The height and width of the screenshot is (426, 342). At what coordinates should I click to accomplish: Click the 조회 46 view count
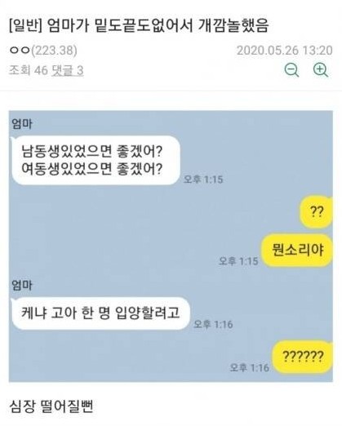coord(29,70)
